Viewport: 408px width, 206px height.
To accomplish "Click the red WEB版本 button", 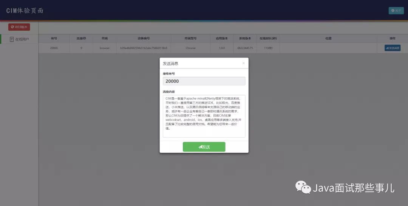I will tap(19, 27).
